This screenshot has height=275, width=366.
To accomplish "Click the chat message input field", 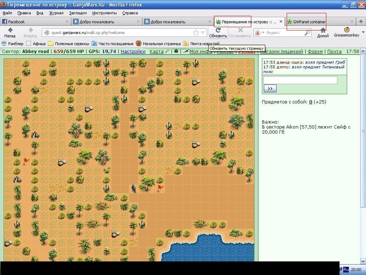I will point(300,80).
